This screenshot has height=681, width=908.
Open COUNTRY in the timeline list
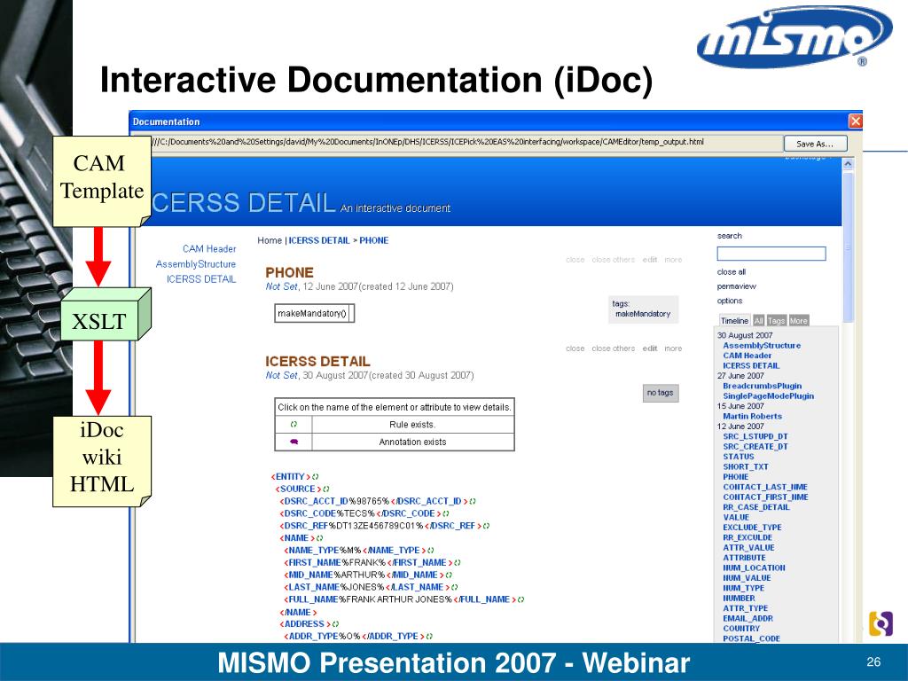pyautogui.click(x=741, y=629)
